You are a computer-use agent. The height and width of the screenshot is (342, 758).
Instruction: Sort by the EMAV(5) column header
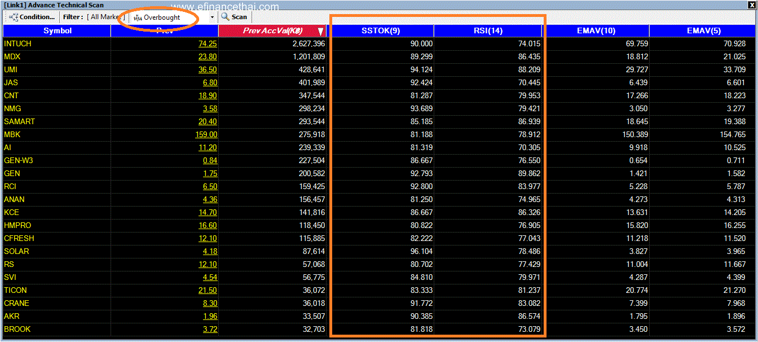703,31
